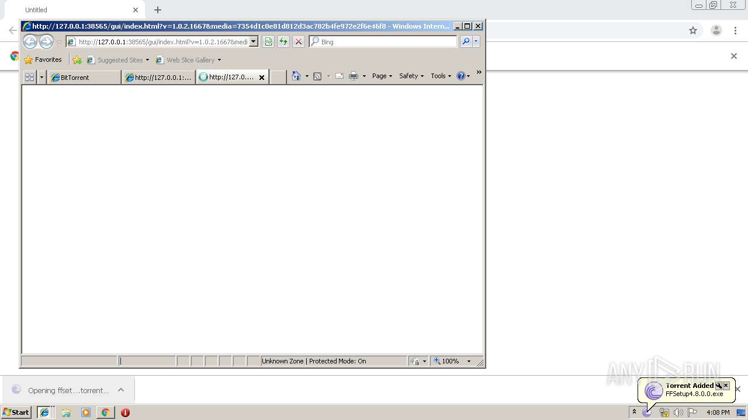The height and width of the screenshot is (420, 748).
Task: Open the IE zoom level dropdown
Action: (469, 361)
